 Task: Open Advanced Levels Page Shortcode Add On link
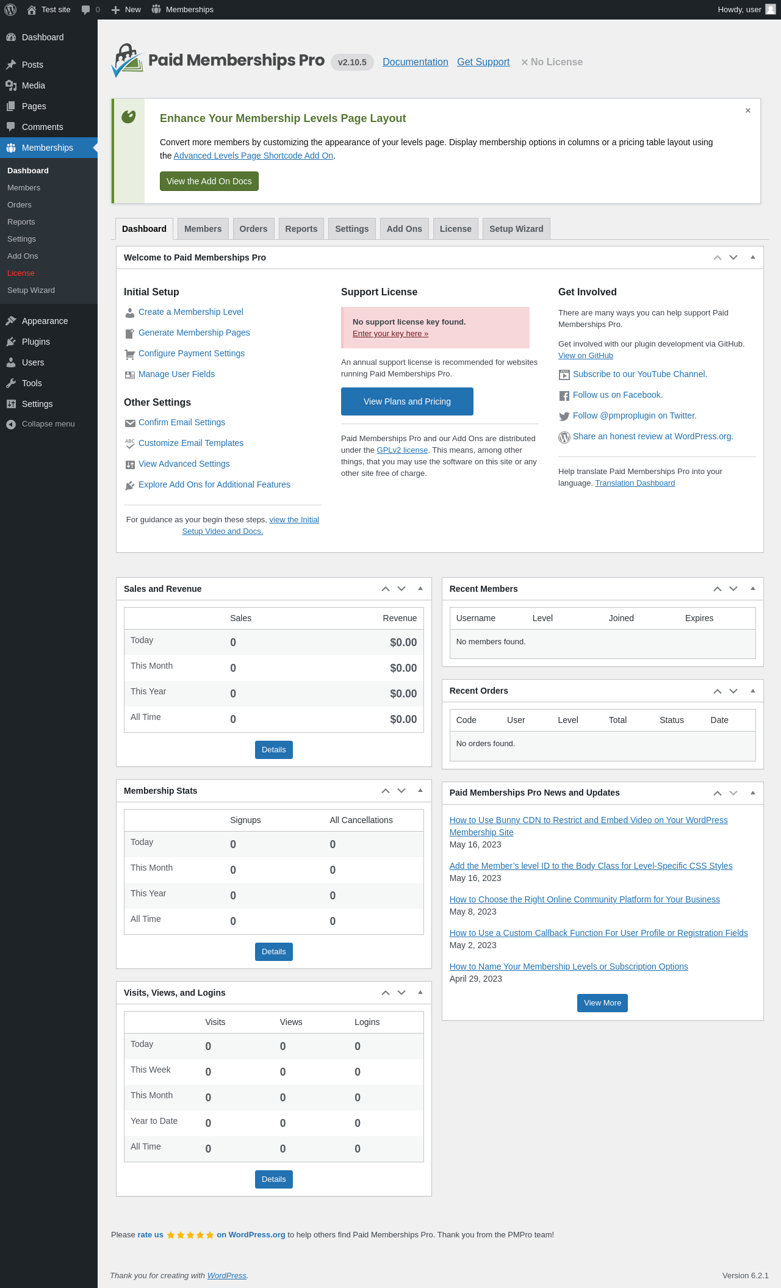click(253, 156)
